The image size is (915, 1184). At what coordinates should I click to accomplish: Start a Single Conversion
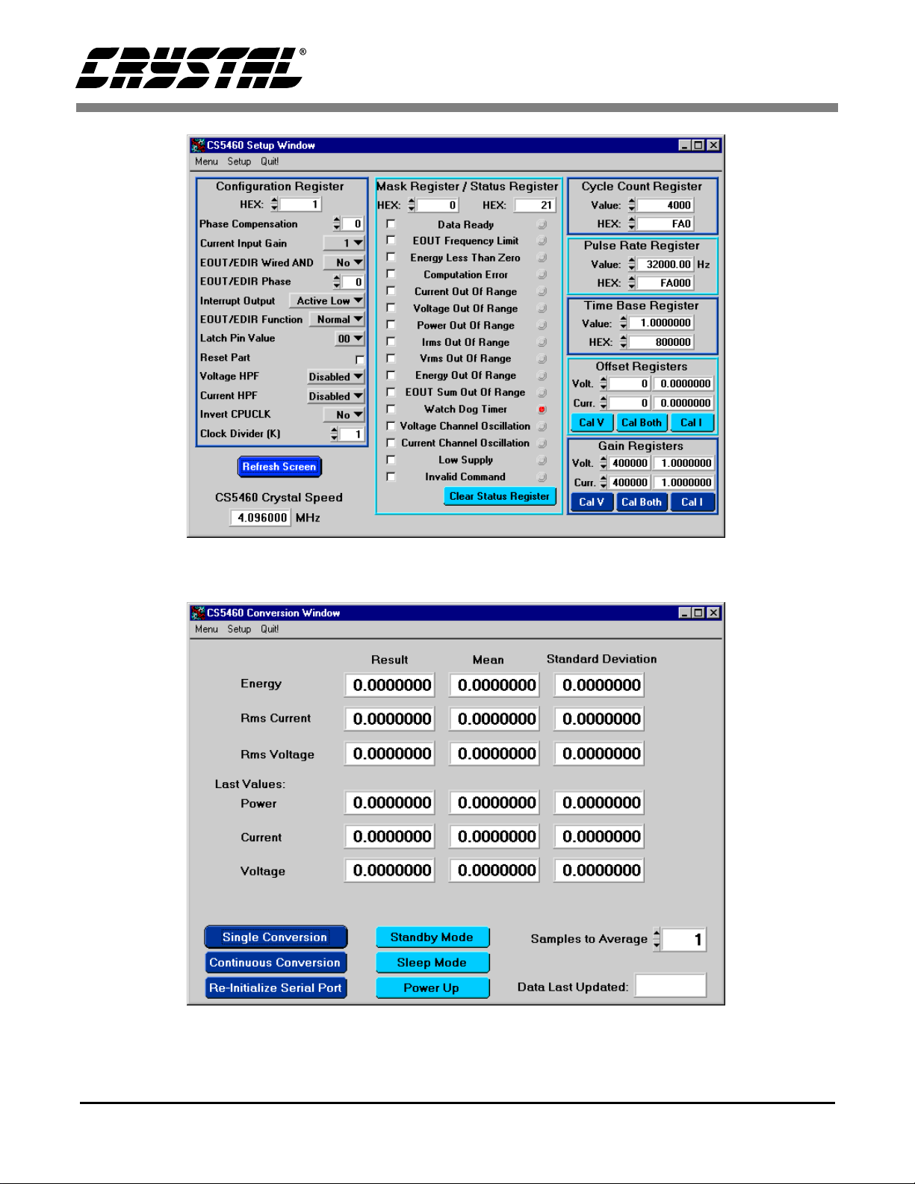point(276,937)
